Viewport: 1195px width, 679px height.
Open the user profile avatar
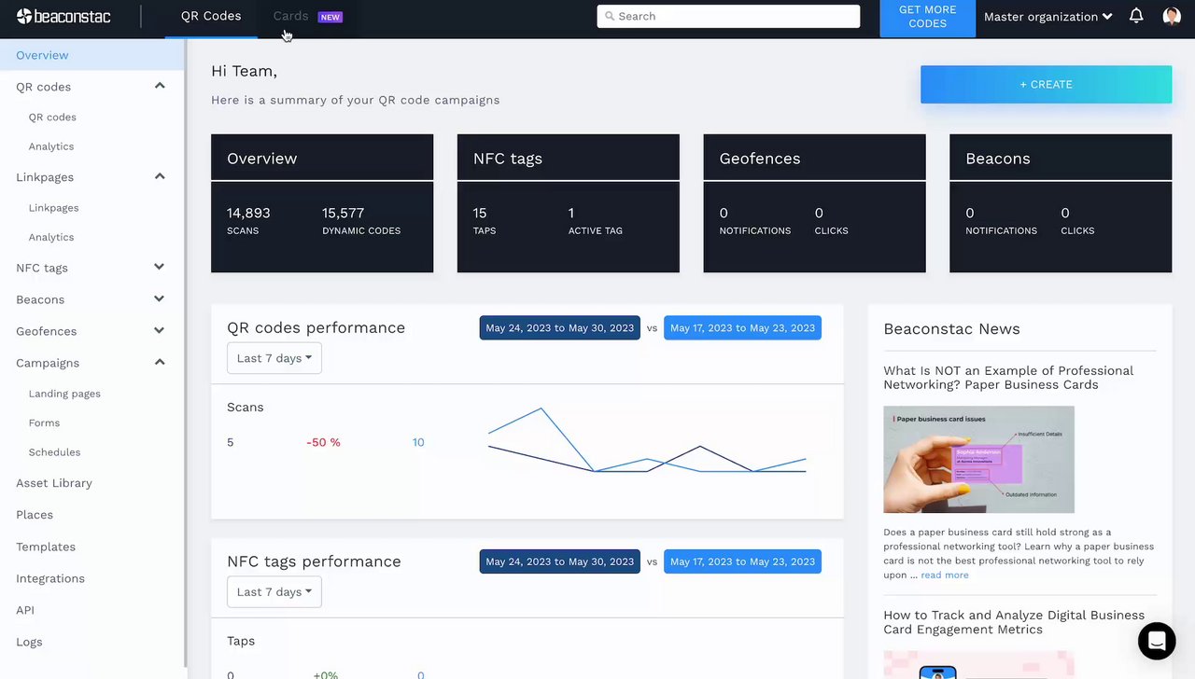[x=1172, y=16]
